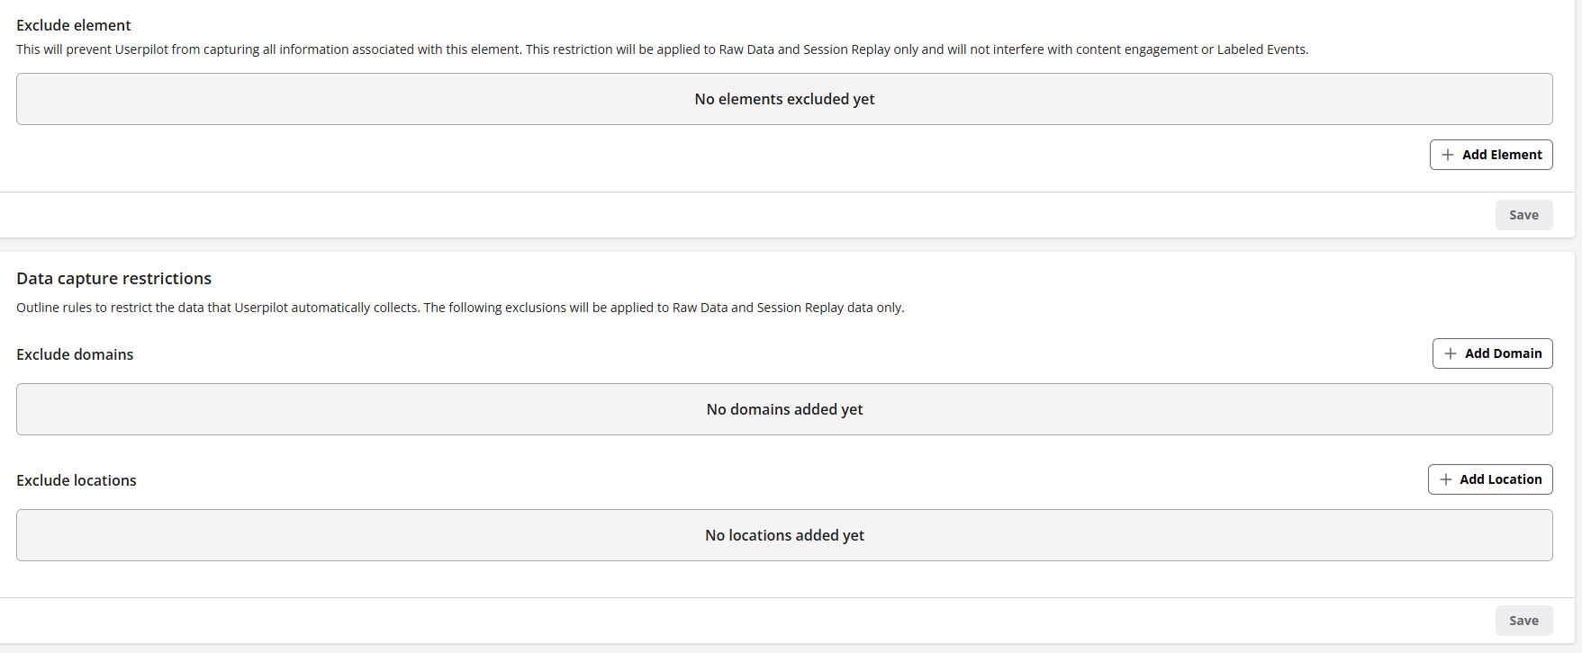Click the Exclude locations label

click(x=77, y=480)
